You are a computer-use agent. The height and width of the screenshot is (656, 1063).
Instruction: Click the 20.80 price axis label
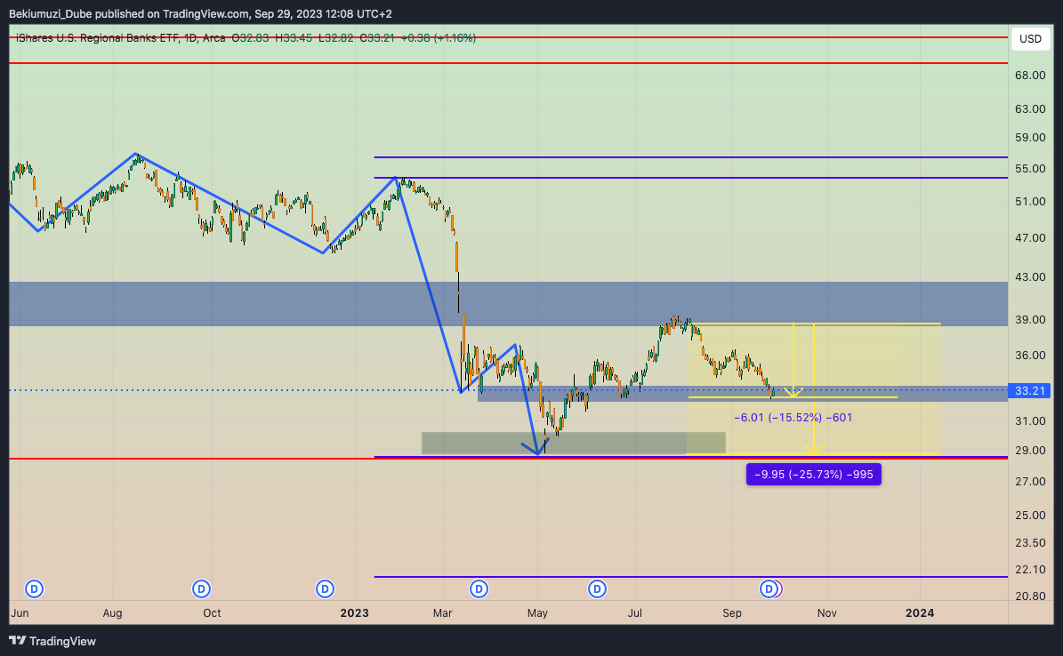pos(1030,596)
